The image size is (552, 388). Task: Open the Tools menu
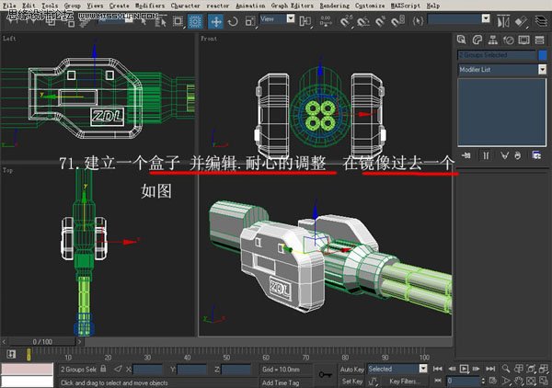50,6
